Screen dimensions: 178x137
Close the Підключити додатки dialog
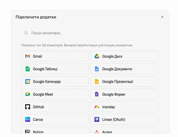pos(162,17)
